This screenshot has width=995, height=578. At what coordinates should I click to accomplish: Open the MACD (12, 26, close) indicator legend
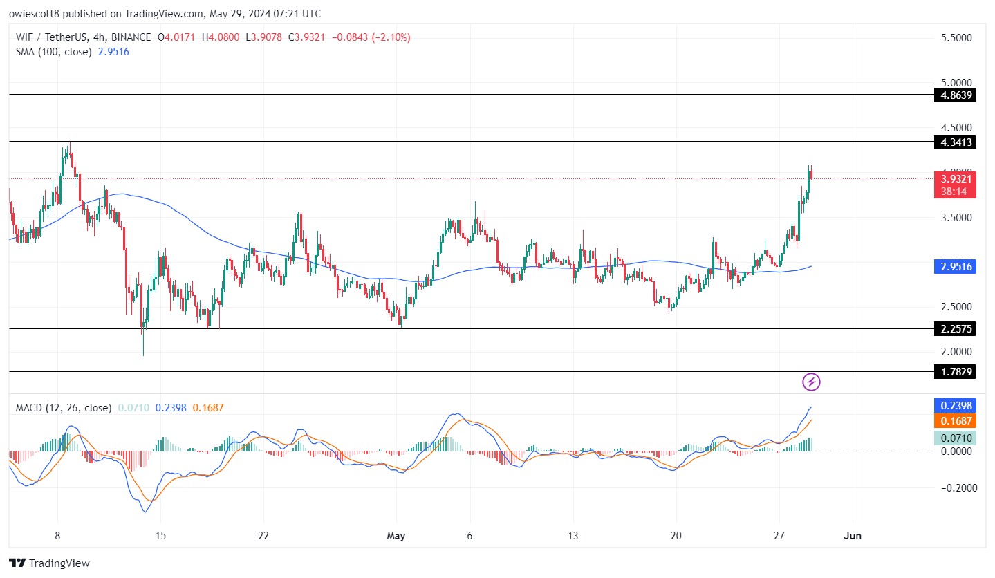click(x=63, y=408)
